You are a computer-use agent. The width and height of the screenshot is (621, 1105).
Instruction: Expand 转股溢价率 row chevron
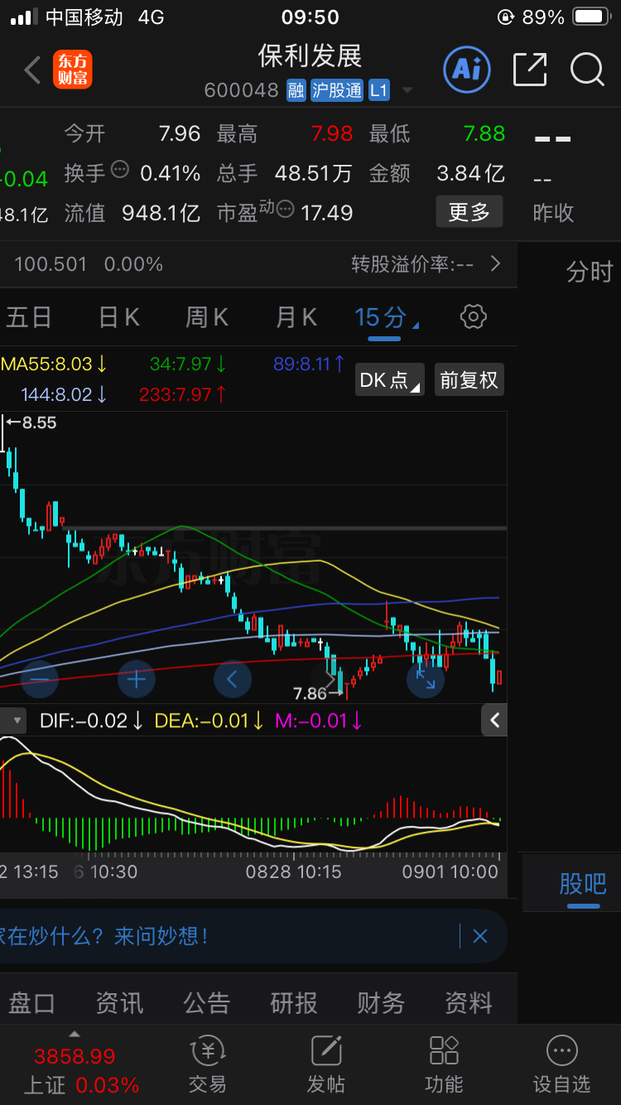(x=495, y=264)
